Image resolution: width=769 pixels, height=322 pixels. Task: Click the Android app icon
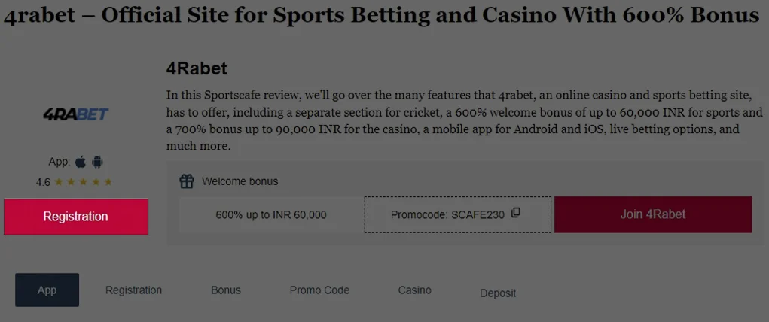pyautogui.click(x=97, y=162)
